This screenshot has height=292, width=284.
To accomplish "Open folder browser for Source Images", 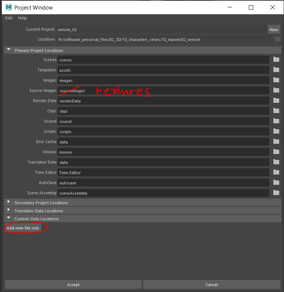I will 276,90.
